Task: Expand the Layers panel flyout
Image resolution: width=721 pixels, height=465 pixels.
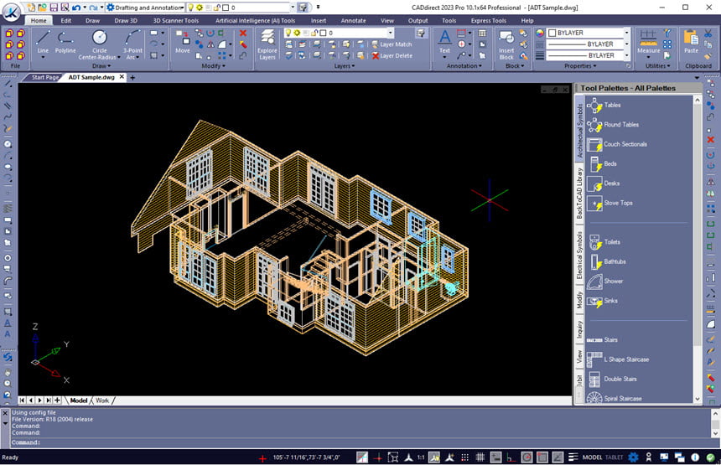Action: coord(345,66)
